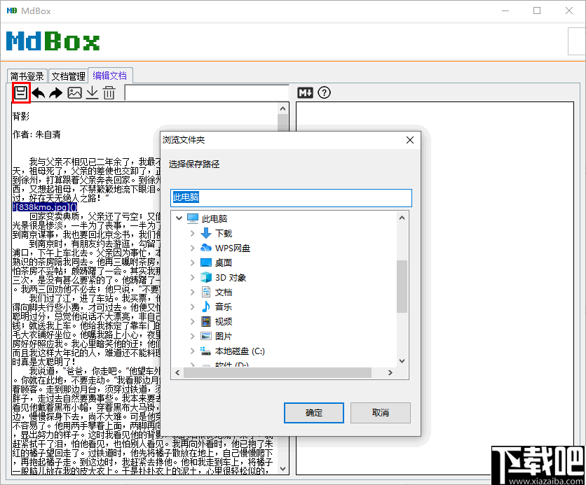The image size is (586, 485).
Task: Click the download/export icon
Action: coord(92,92)
